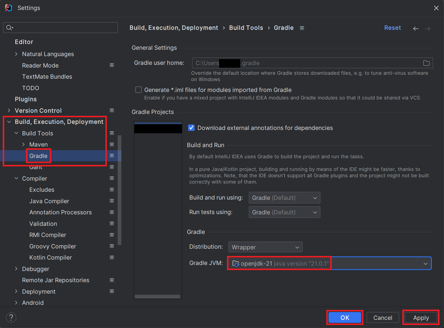
Task: Open the Gradle JVM dropdown arrow
Action: (425, 263)
